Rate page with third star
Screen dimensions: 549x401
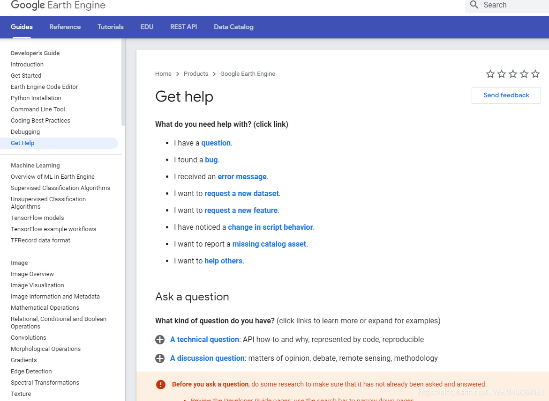pyautogui.click(x=512, y=74)
